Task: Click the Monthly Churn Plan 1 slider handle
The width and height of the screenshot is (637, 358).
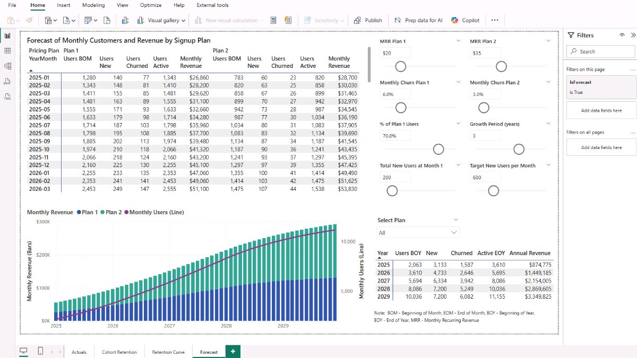Action: (401, 108)
